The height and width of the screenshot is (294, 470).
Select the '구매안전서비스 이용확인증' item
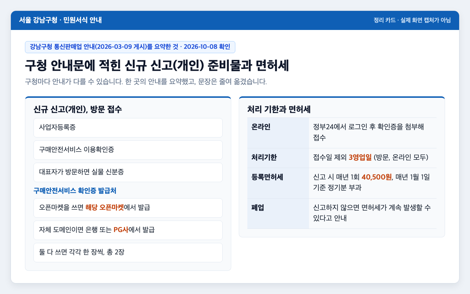point(128,150)
